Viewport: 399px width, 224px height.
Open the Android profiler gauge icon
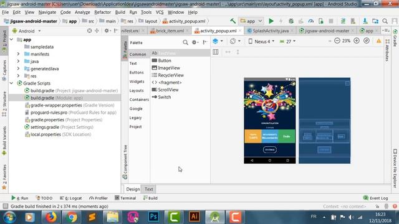310,21
